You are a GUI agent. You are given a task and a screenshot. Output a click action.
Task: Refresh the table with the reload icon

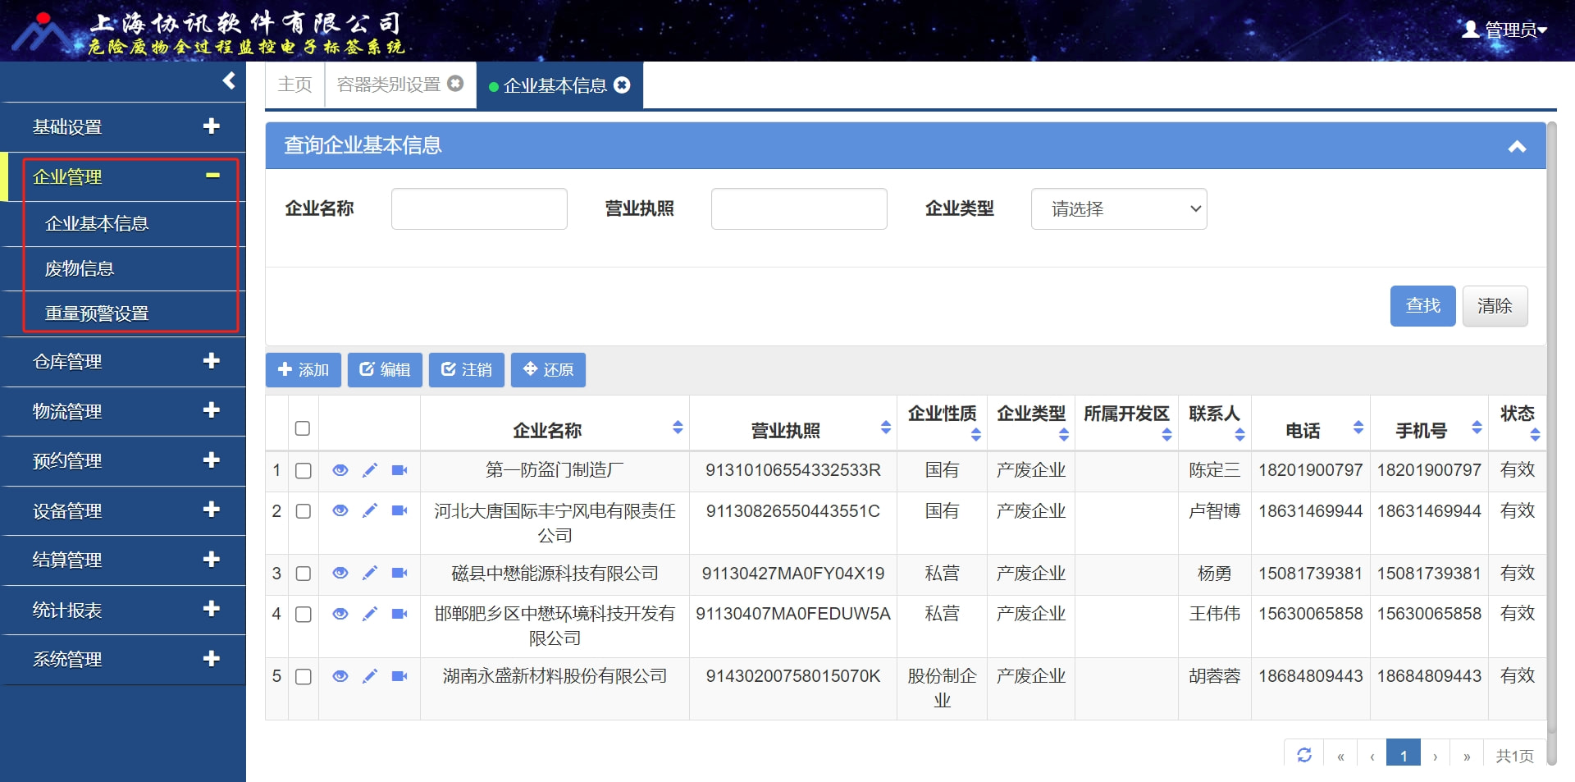point(1304,754)
